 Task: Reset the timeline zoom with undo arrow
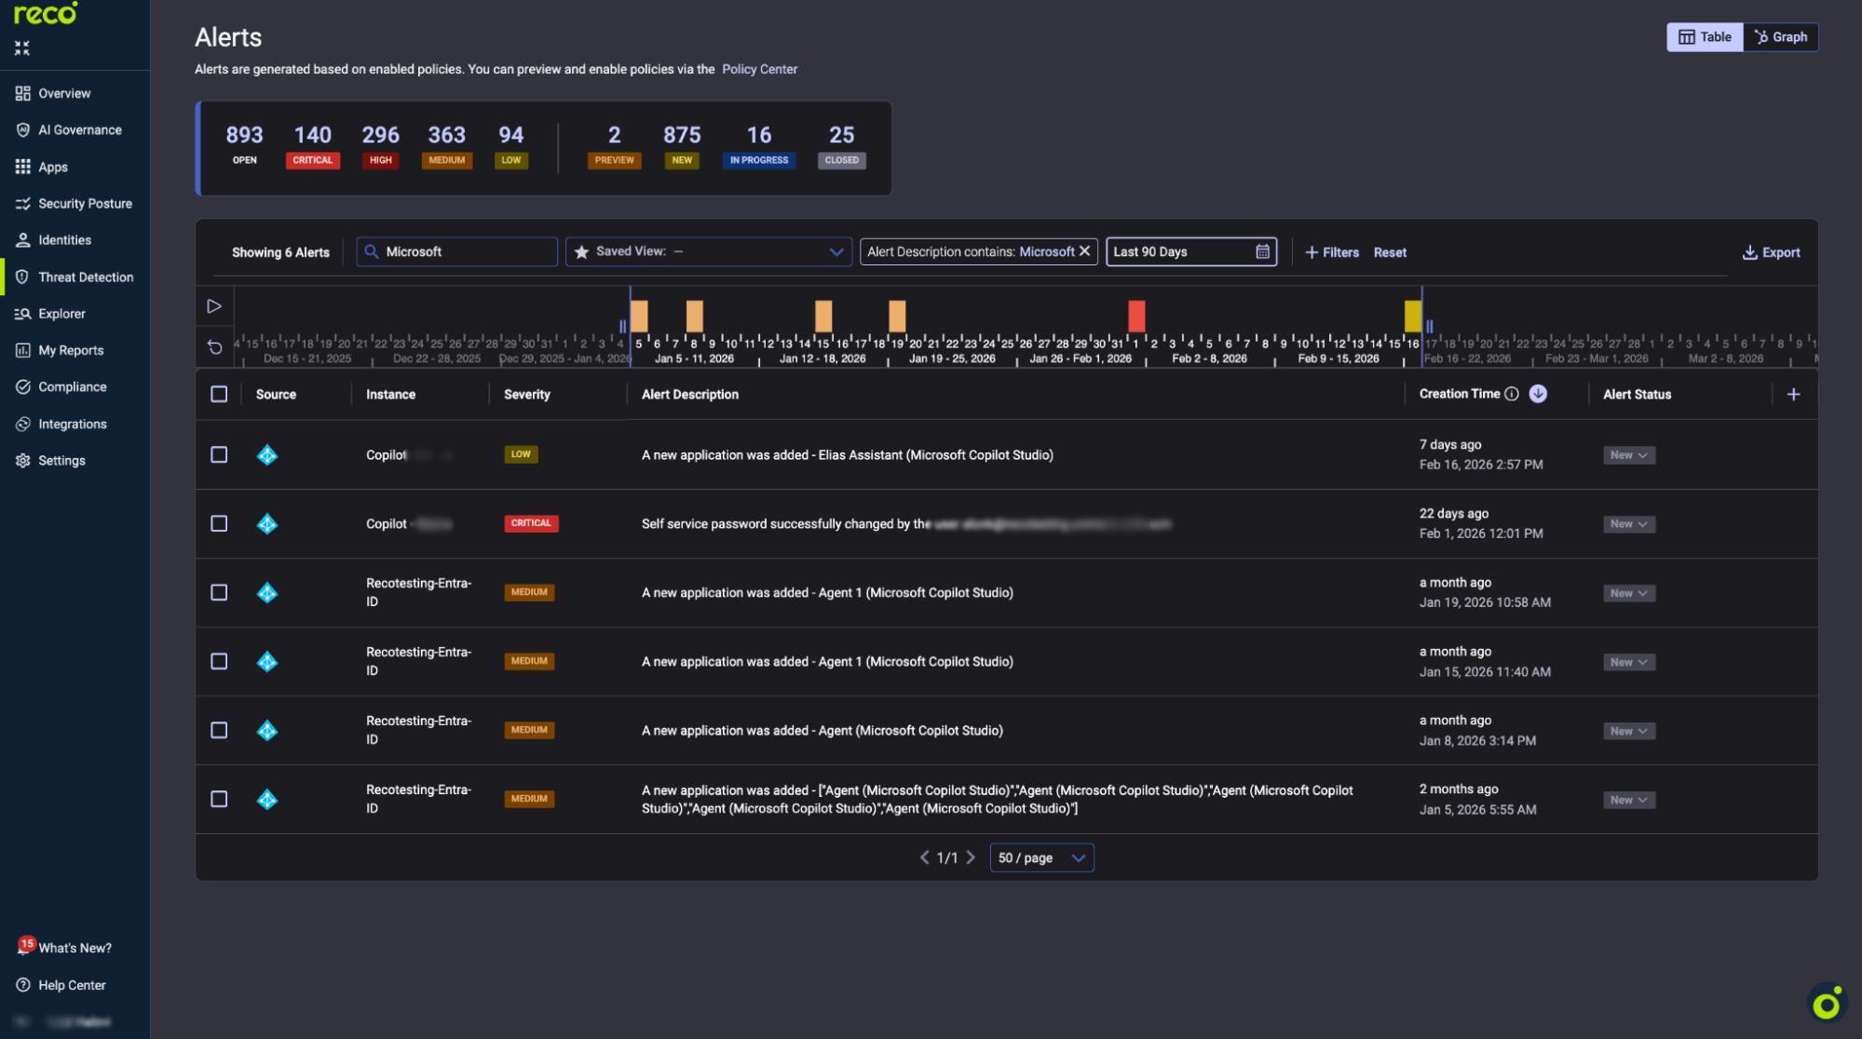point(214,345)
